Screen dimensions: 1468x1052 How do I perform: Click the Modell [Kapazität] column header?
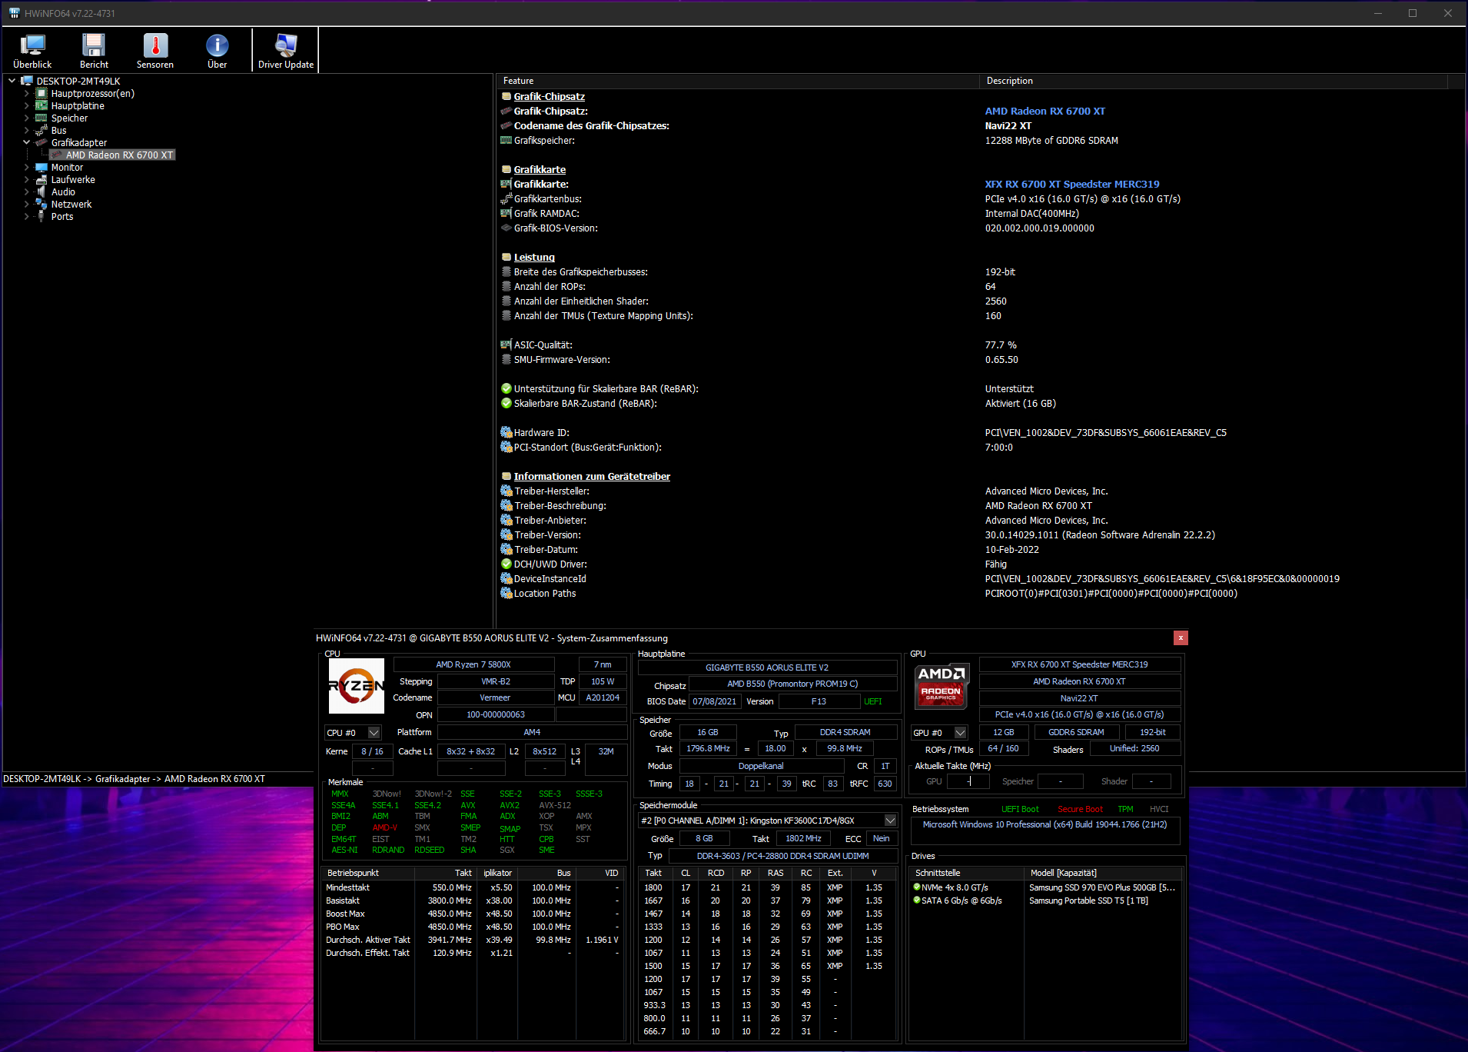[1104, 873]
